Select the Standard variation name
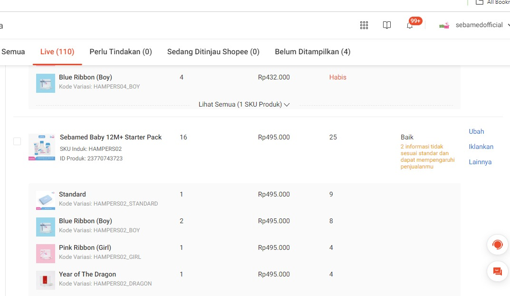Image resolution: width=510 pixels, height=296 pixels. tap(72, 195)
